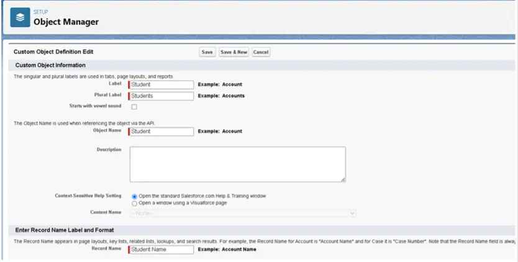This screenshot has height=262, width=518.
Task: Enable the Starts with vowel sound checkbox
Action: [134, 107]
